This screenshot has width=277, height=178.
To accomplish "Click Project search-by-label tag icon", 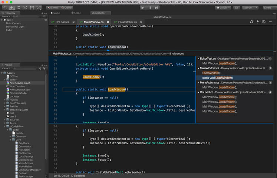I will pyautogui.click(x=44, y=68).
